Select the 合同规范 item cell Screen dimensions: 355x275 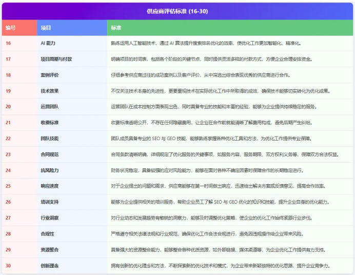tap(50, 154)
